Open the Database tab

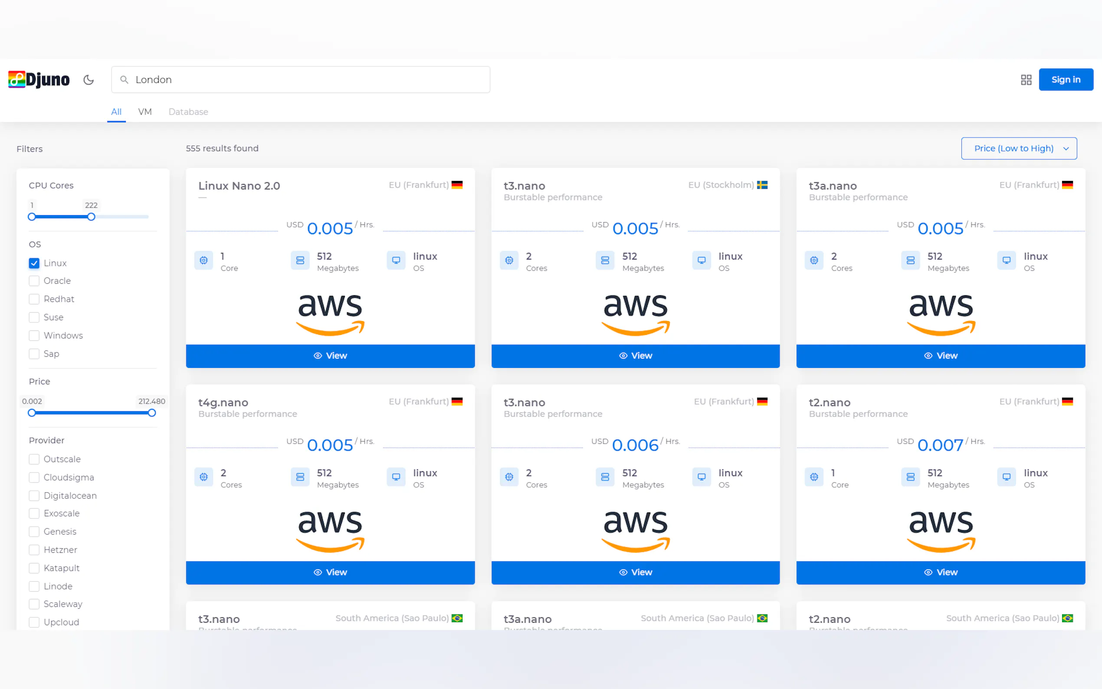[188, 112]
